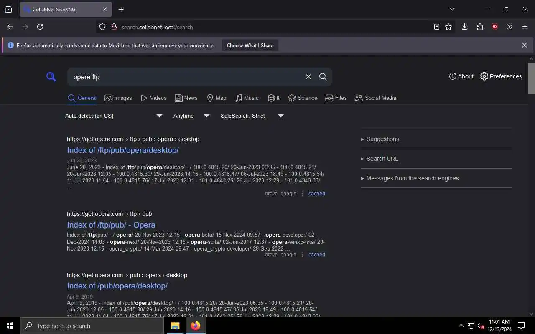Screen dimensions: 535x334
Task: Click the SearXNG magnifier logo
Action: (51, 77)
